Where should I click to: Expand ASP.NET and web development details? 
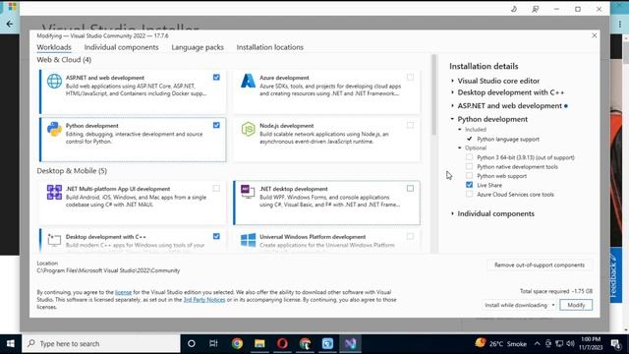(x=452, y=105)
